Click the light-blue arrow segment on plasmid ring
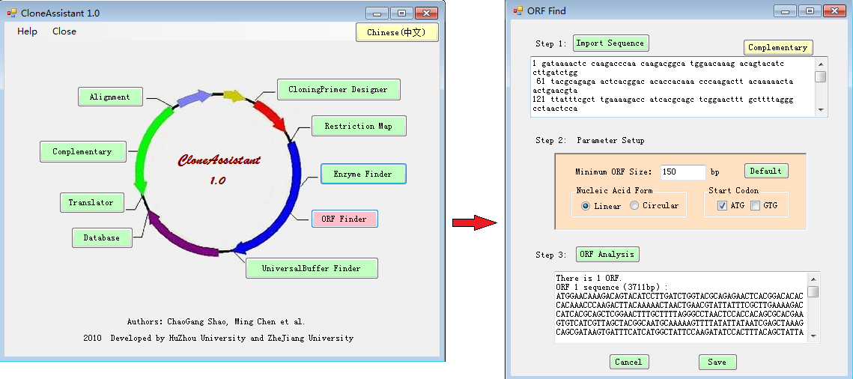Viewport: 853px width, 379px height. 195,97
